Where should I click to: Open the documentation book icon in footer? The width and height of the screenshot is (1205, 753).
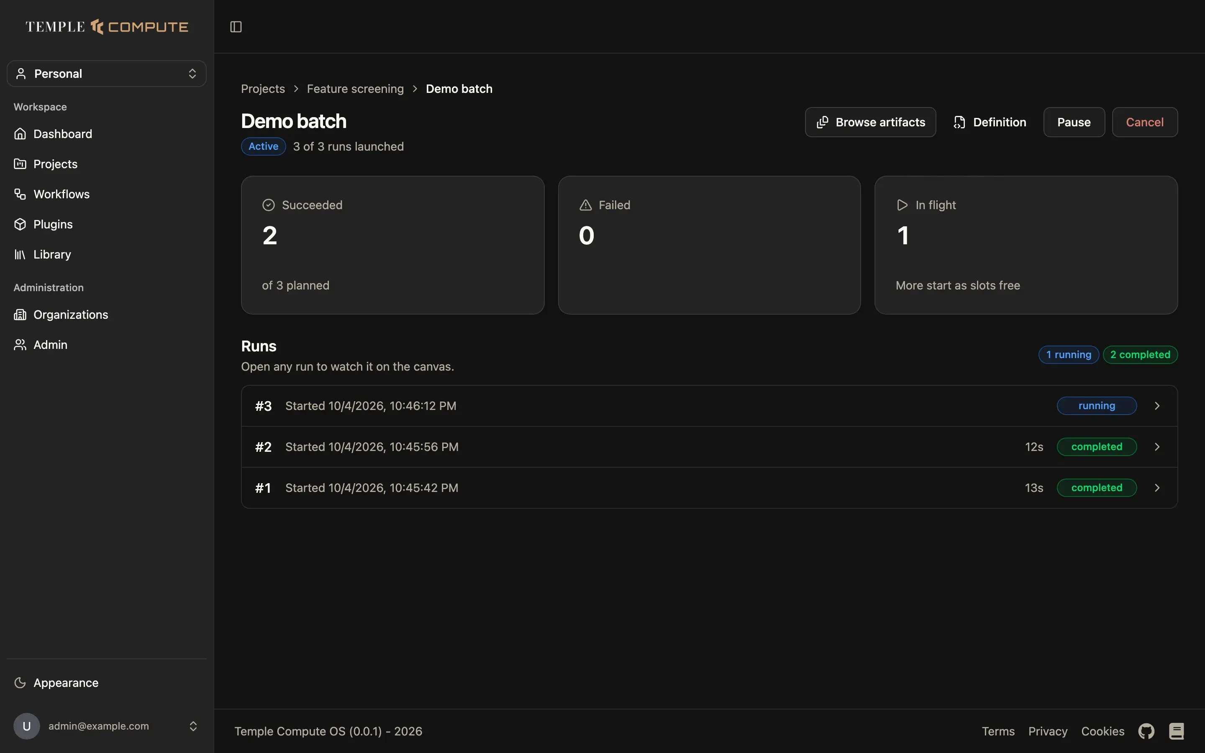[x=1176, y=731]
